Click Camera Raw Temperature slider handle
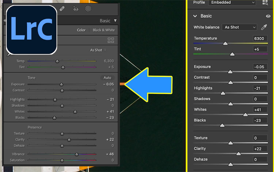 [x=225, y=43]
